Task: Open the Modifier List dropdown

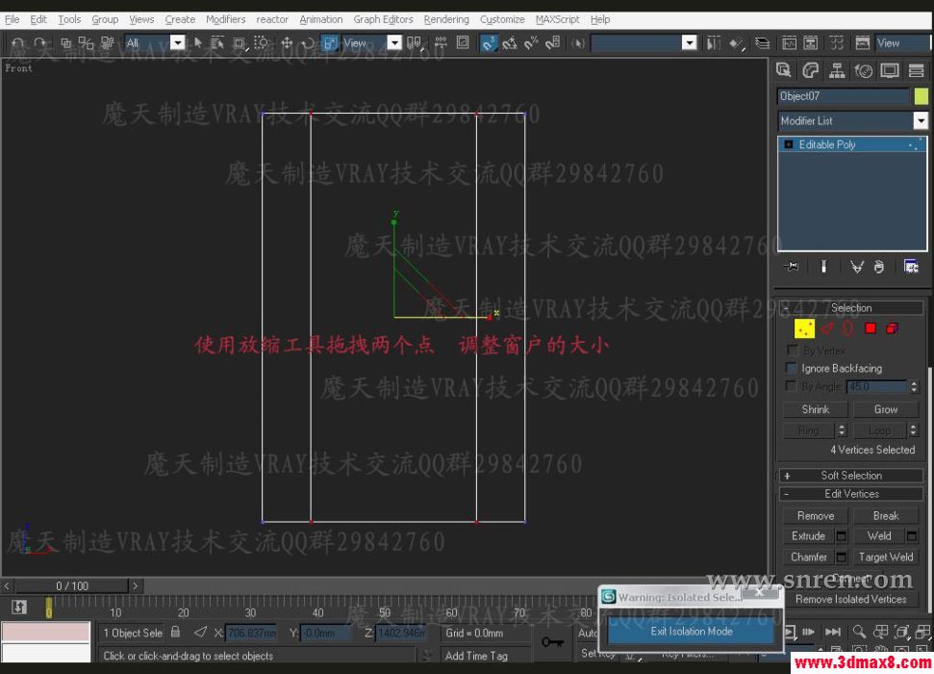Action: [921, 120]
